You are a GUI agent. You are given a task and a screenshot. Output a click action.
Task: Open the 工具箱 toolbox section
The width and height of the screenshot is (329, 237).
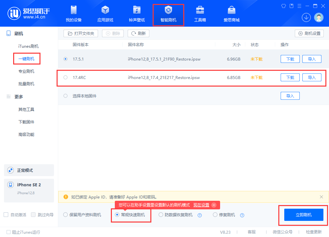200,14
